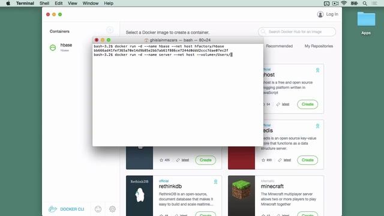The height and width of the screenshot is (216, 384).
Task: Create container next to 425 stars
Action: click(205, 160)
